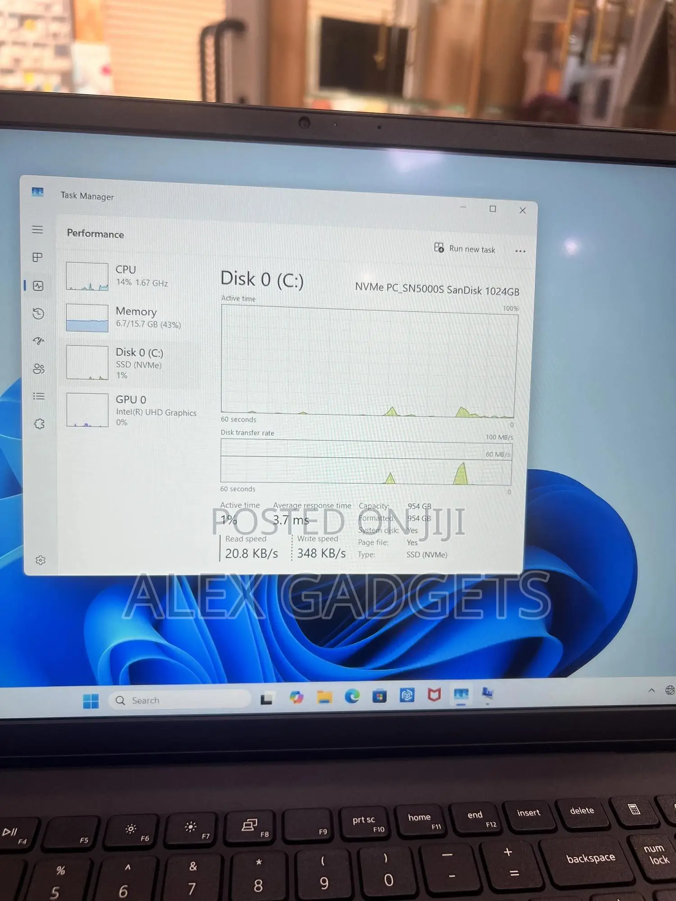Click the Disk transfer rate graph
This screenshot has height=901, width=676.
[x=366, y=462]
